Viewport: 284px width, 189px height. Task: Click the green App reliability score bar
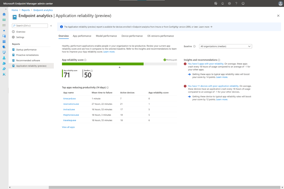[103, 64]
